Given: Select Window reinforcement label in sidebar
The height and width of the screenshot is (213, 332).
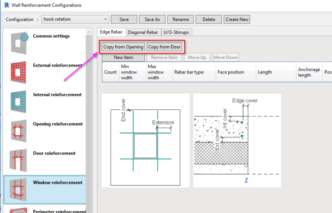Looking at the screenshot, I should click(57, 183).
